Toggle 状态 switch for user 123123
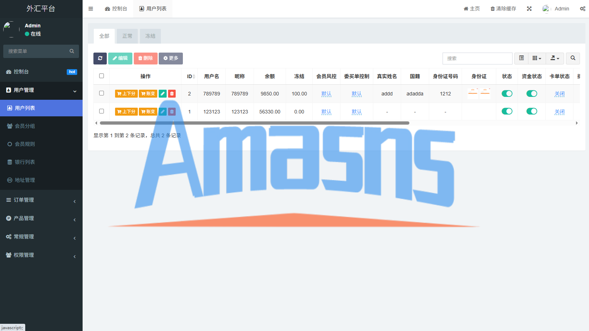This screenshot has height=331, width=589. tap(507, 111)
